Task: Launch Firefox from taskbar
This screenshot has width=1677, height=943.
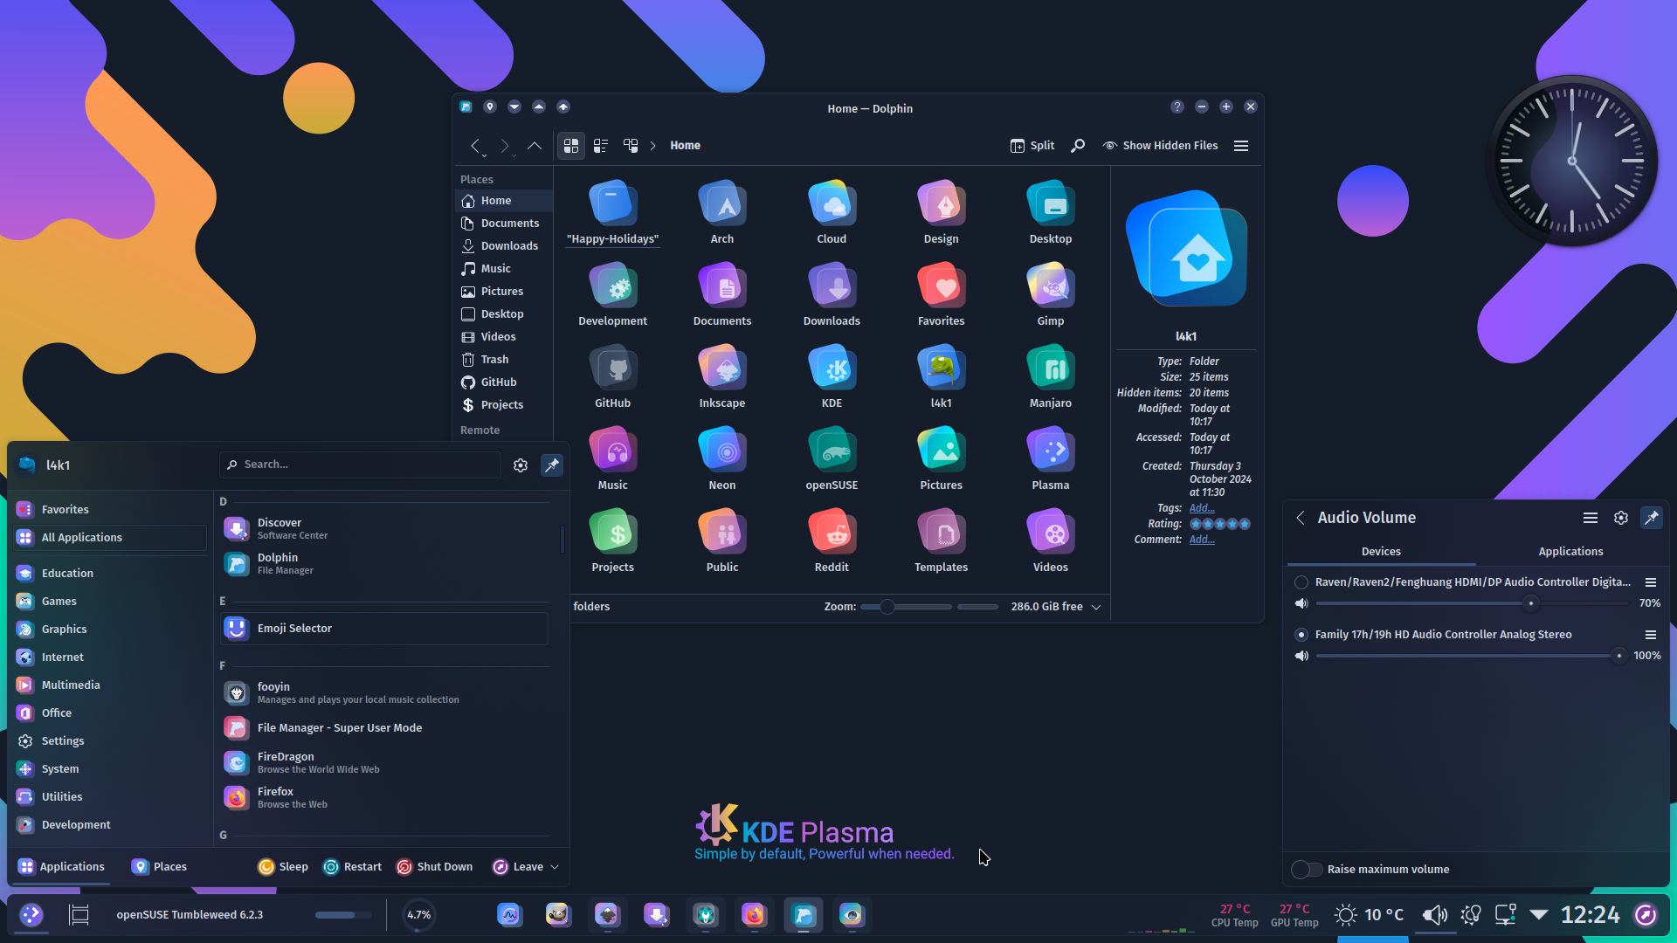Action: pyautogui.click(x=754, y=915)
